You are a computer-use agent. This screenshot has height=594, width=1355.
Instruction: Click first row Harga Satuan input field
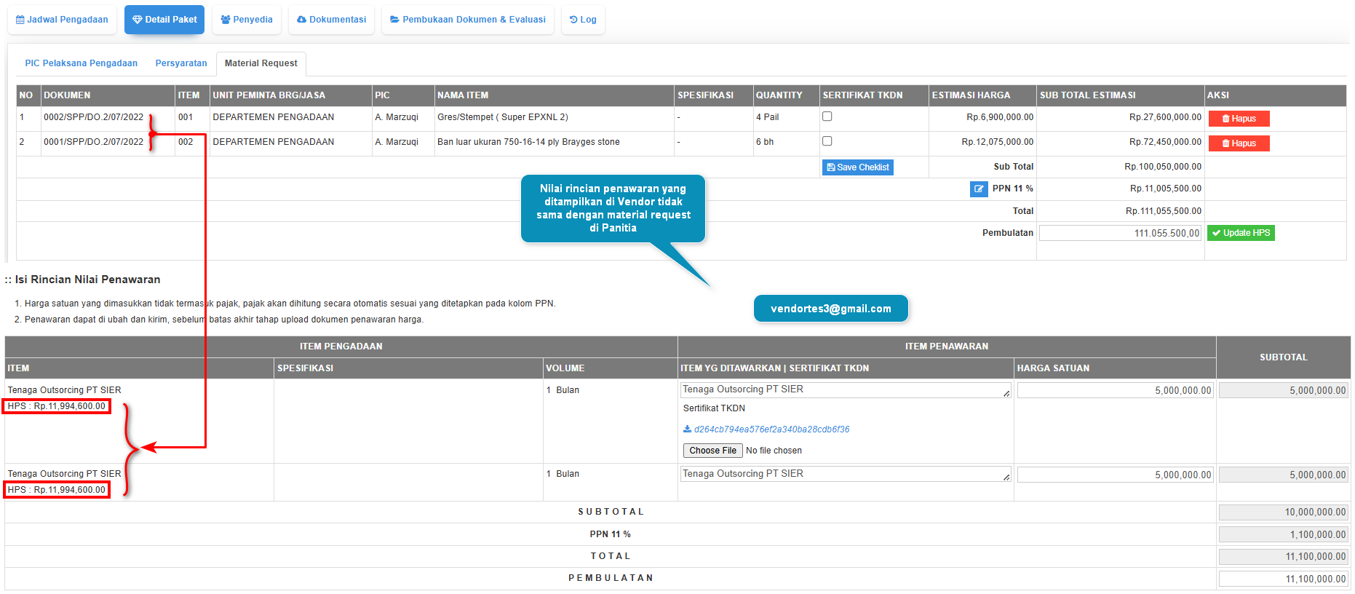point(1115,391)
